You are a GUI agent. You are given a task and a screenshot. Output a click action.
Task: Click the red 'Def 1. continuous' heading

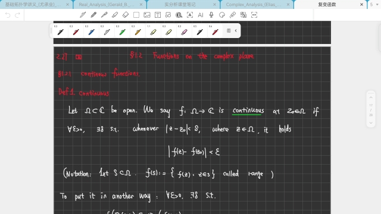(x=83, y=93)
